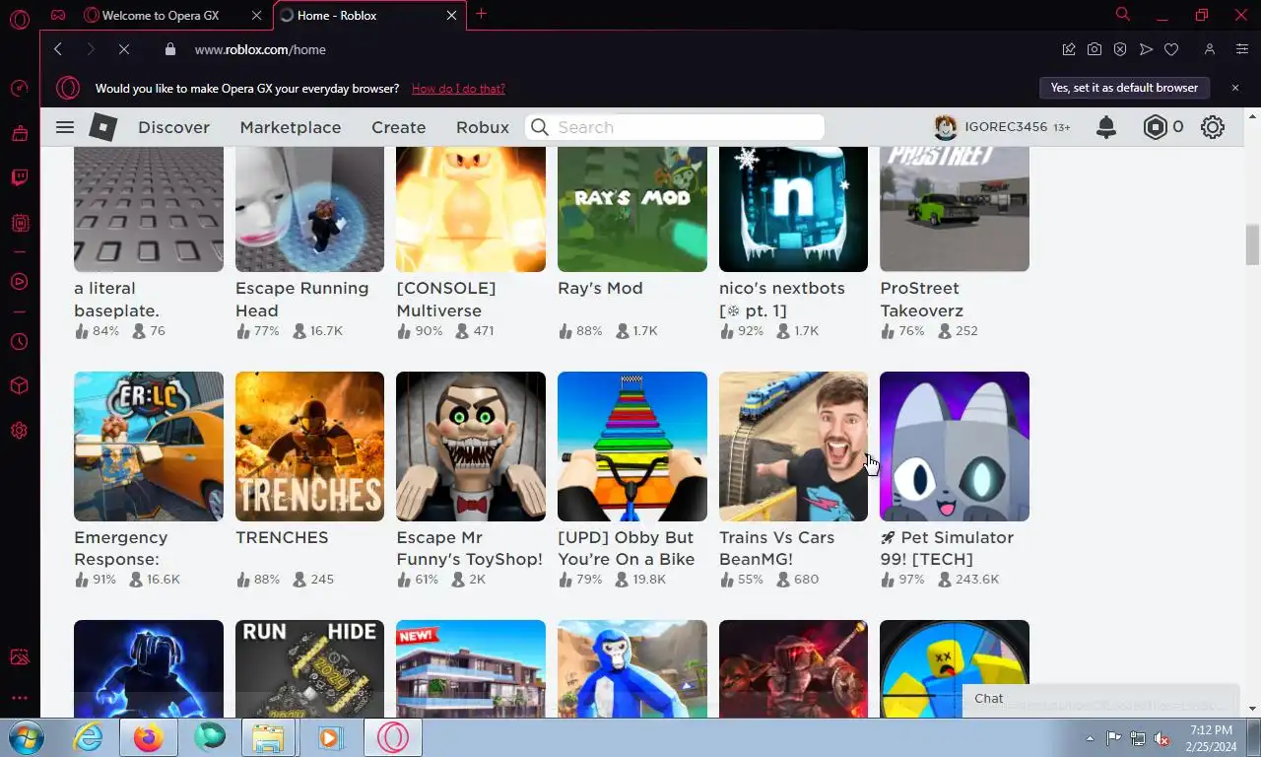Open the Robux balance icon
1261x757 pixels.
(1155, 127)
